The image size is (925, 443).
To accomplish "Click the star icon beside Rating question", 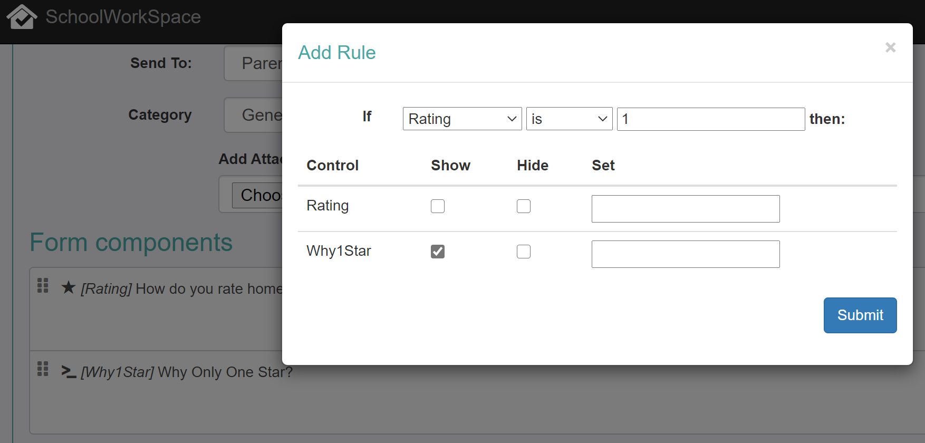I will click(69, 287).
